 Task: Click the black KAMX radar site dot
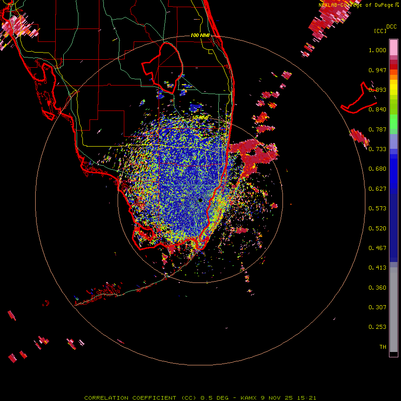pos(200,200)
